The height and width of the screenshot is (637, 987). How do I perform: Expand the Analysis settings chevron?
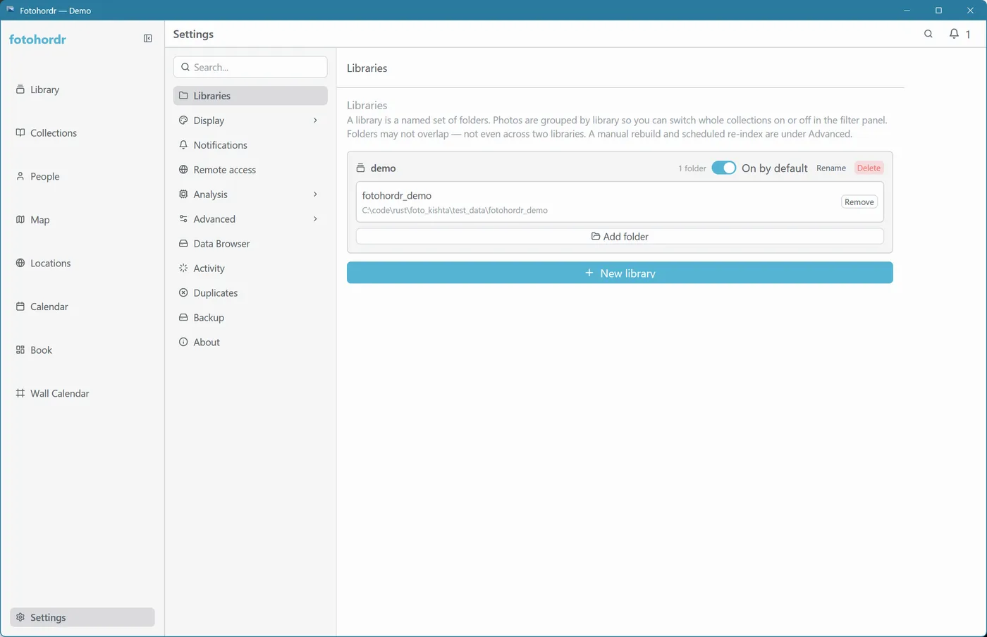pyautogui.click(x=315, y=194)
